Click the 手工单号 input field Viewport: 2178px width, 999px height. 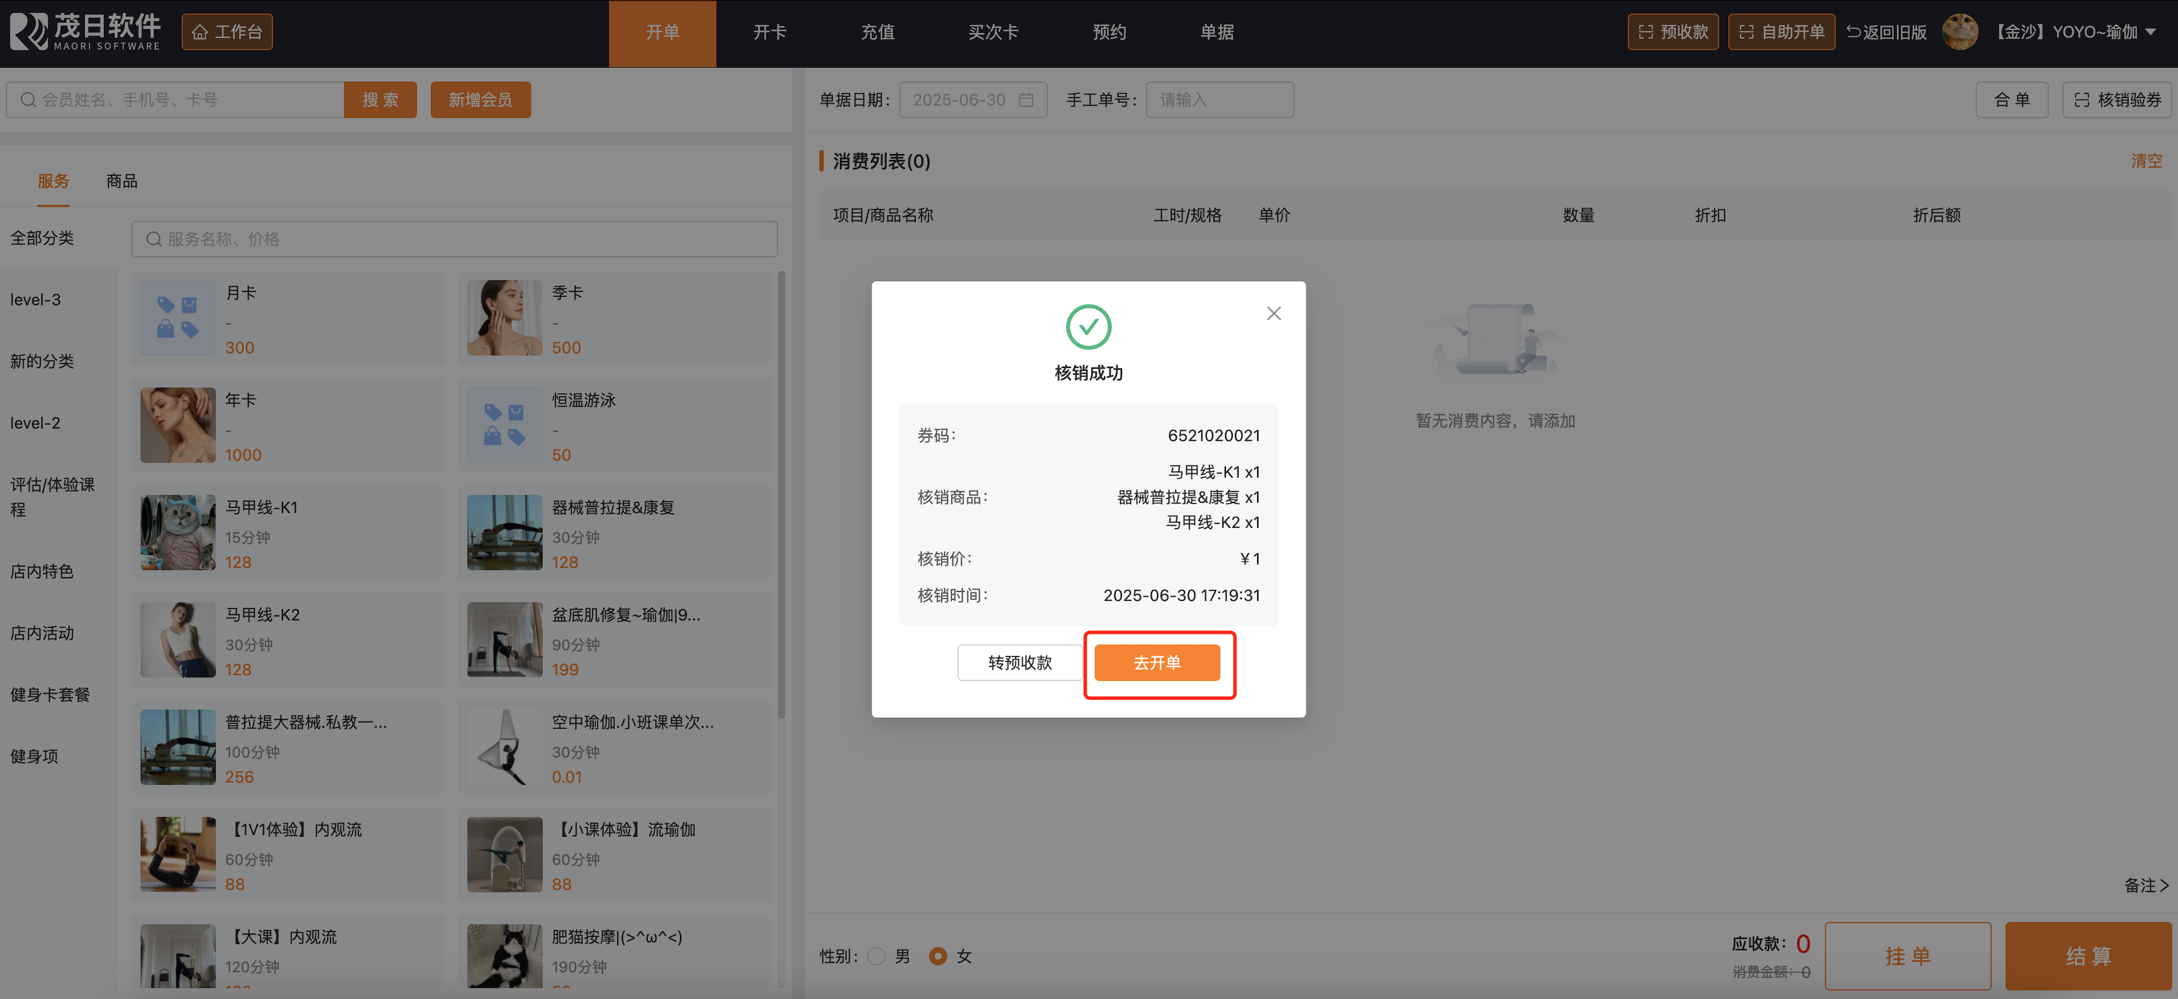(1219, 100)
